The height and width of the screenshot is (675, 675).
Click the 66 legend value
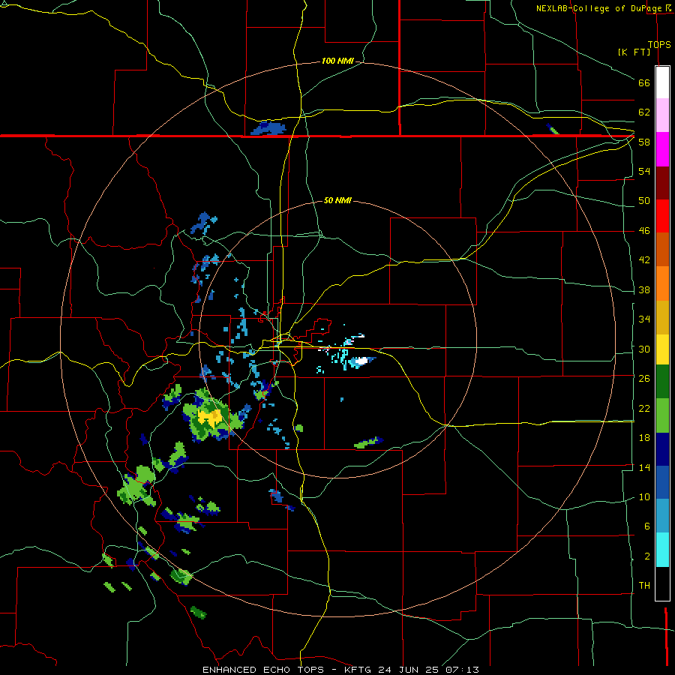click(x=644, y=82)
